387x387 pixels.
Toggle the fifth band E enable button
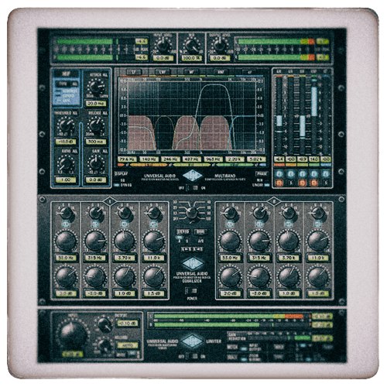click(326, 173)
